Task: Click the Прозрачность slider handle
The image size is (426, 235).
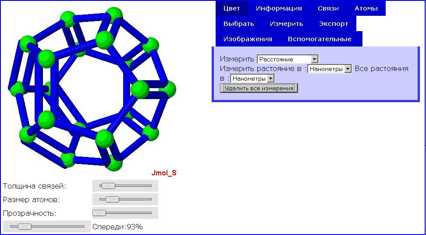Action: point(99,213)
